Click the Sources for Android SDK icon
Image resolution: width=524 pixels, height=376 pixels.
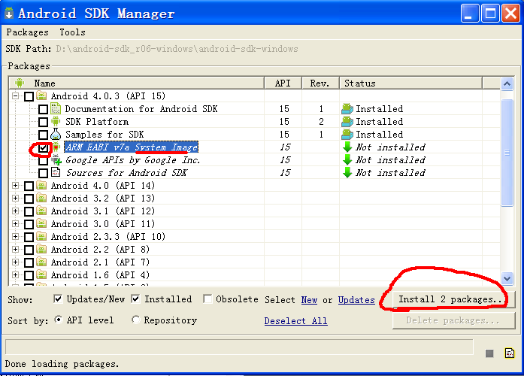56,173
